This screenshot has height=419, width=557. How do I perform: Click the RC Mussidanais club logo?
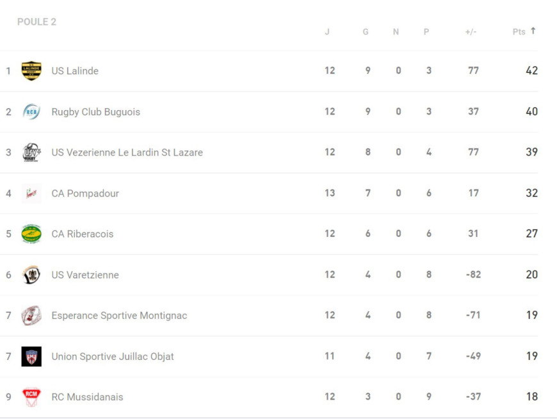coord(31,397)
